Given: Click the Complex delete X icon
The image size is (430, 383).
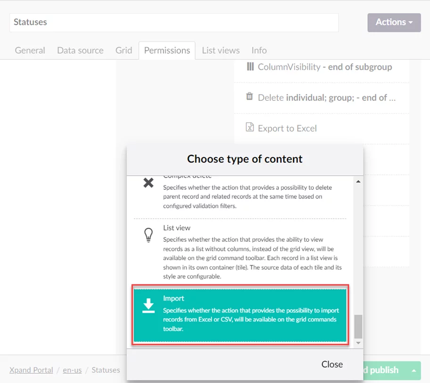Looking at the screenshot, I should click(x=149, y=183).
